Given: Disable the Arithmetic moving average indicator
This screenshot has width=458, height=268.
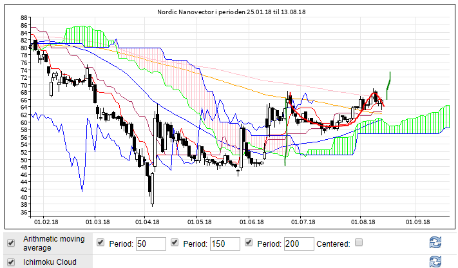Looking at the screenshot, I should pyautogui.click(x=11, y=243).
